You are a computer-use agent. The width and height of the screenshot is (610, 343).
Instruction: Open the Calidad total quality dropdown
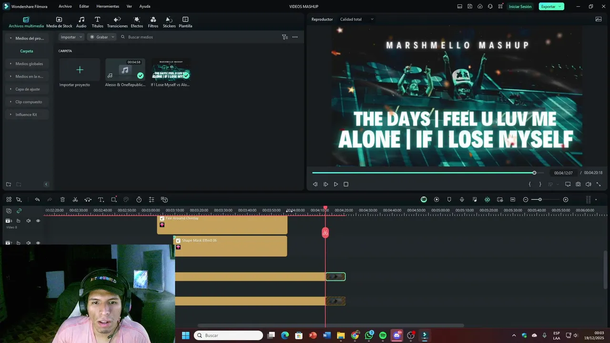click(356, 20)
